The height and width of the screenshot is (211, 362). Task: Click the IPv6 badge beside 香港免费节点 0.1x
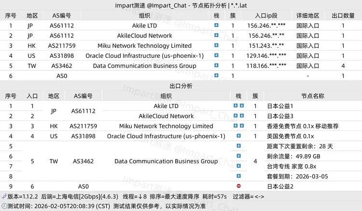242,126
